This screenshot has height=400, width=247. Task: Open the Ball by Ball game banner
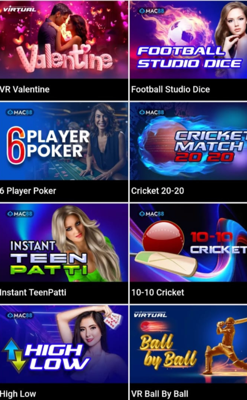188,344
